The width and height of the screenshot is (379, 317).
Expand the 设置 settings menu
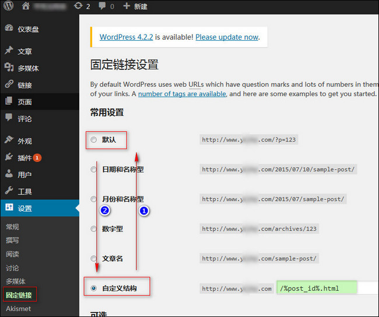click(24, 208)
